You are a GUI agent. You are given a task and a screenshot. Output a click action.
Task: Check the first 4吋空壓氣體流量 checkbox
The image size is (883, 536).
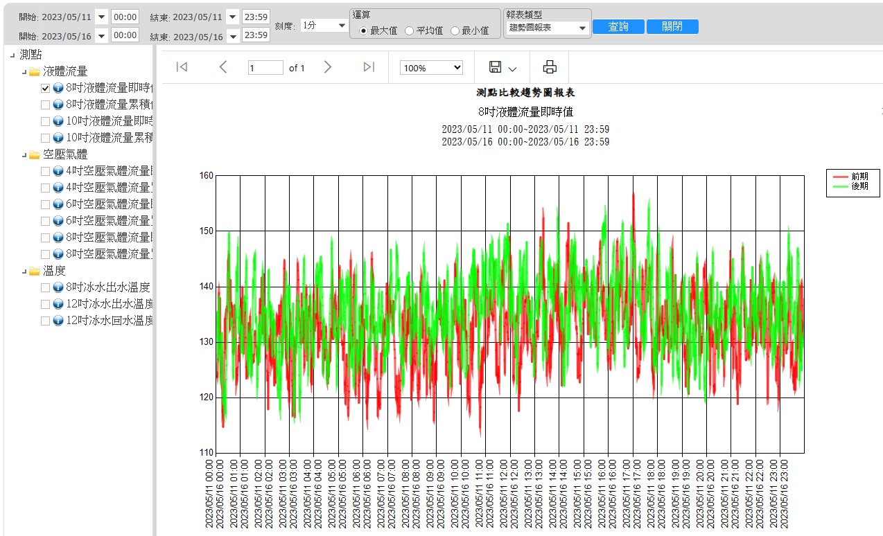45,171
